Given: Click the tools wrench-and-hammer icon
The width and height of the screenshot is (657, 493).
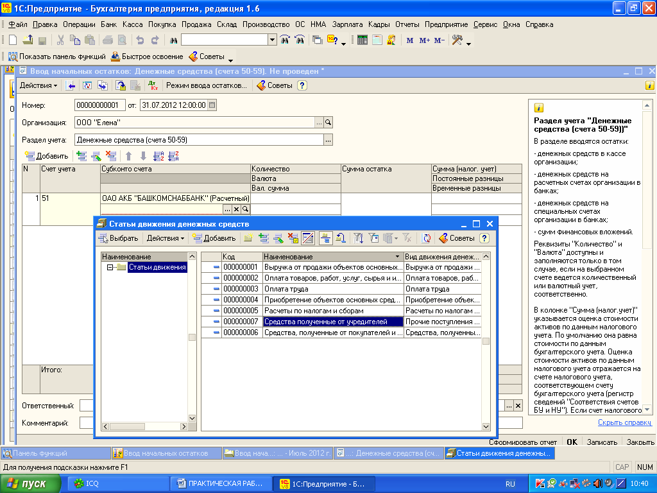Looking at the screenshot, I should coord(457,40).
